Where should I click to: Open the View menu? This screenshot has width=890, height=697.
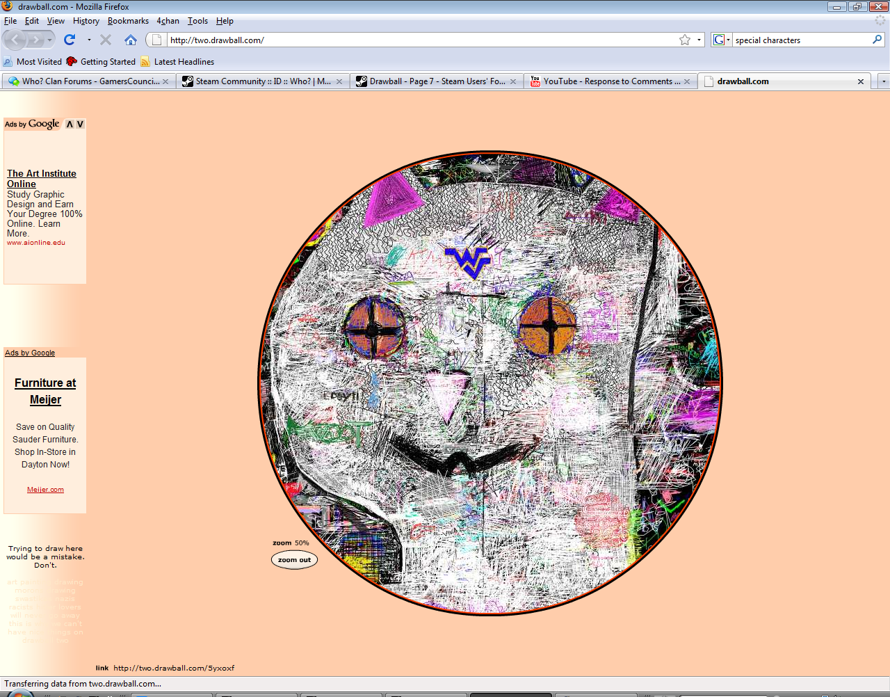[x=56, y=21]
